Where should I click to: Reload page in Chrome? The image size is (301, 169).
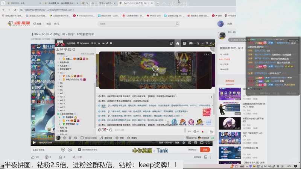(15, 10)
